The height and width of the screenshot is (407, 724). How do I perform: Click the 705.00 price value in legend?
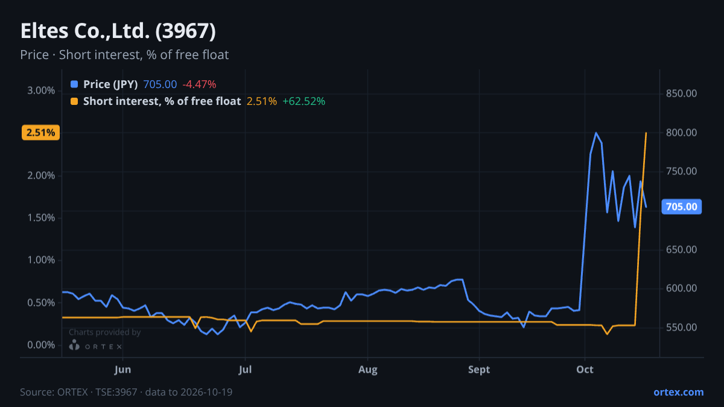(160, 84)
